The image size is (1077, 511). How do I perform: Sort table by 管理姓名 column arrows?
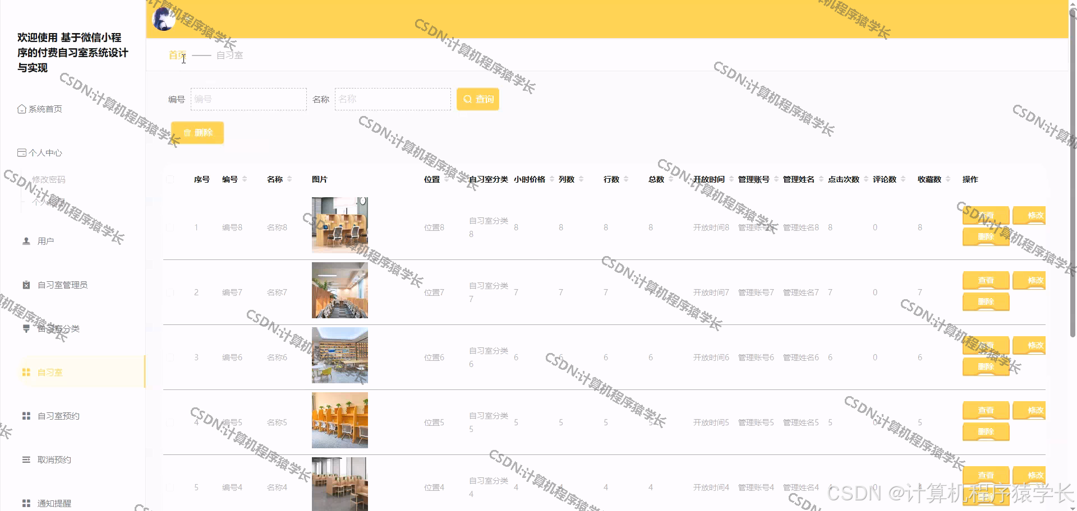(x=821, y=179)
